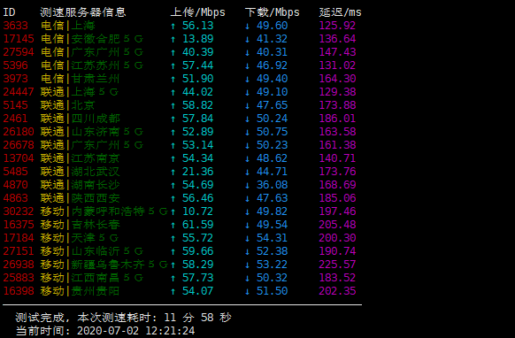515x338 pixels.
Task: Select server ID 16398 贵州贵阳
Action: 19,291
